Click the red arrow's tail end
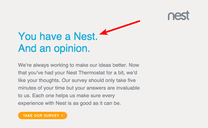 139,21
